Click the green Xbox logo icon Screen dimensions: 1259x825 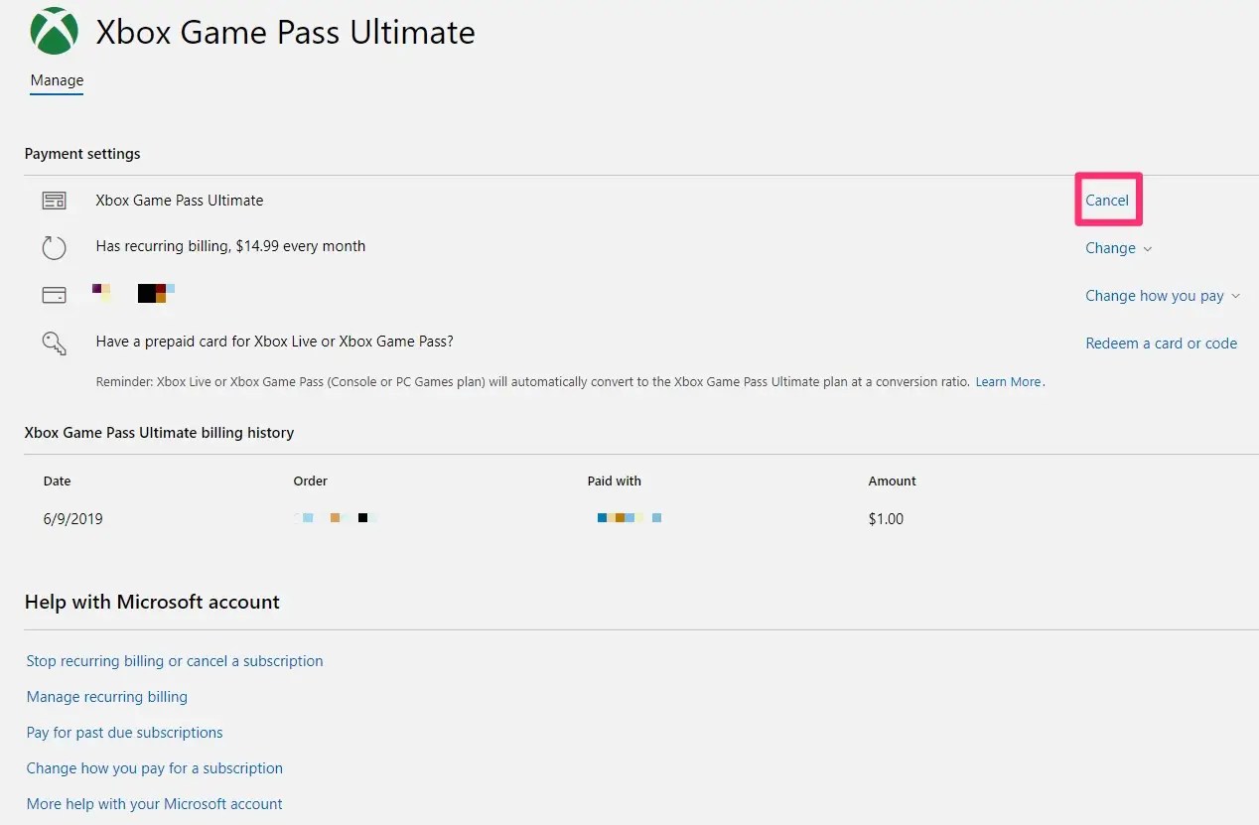point(54,31)
